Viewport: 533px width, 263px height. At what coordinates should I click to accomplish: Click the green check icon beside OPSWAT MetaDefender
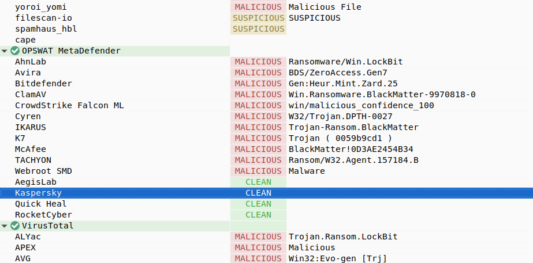(14, 51)
